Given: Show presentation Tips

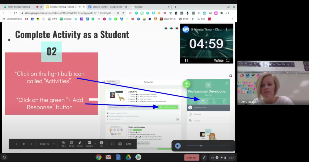Looking at the screenshot, I should pos(101,144).
